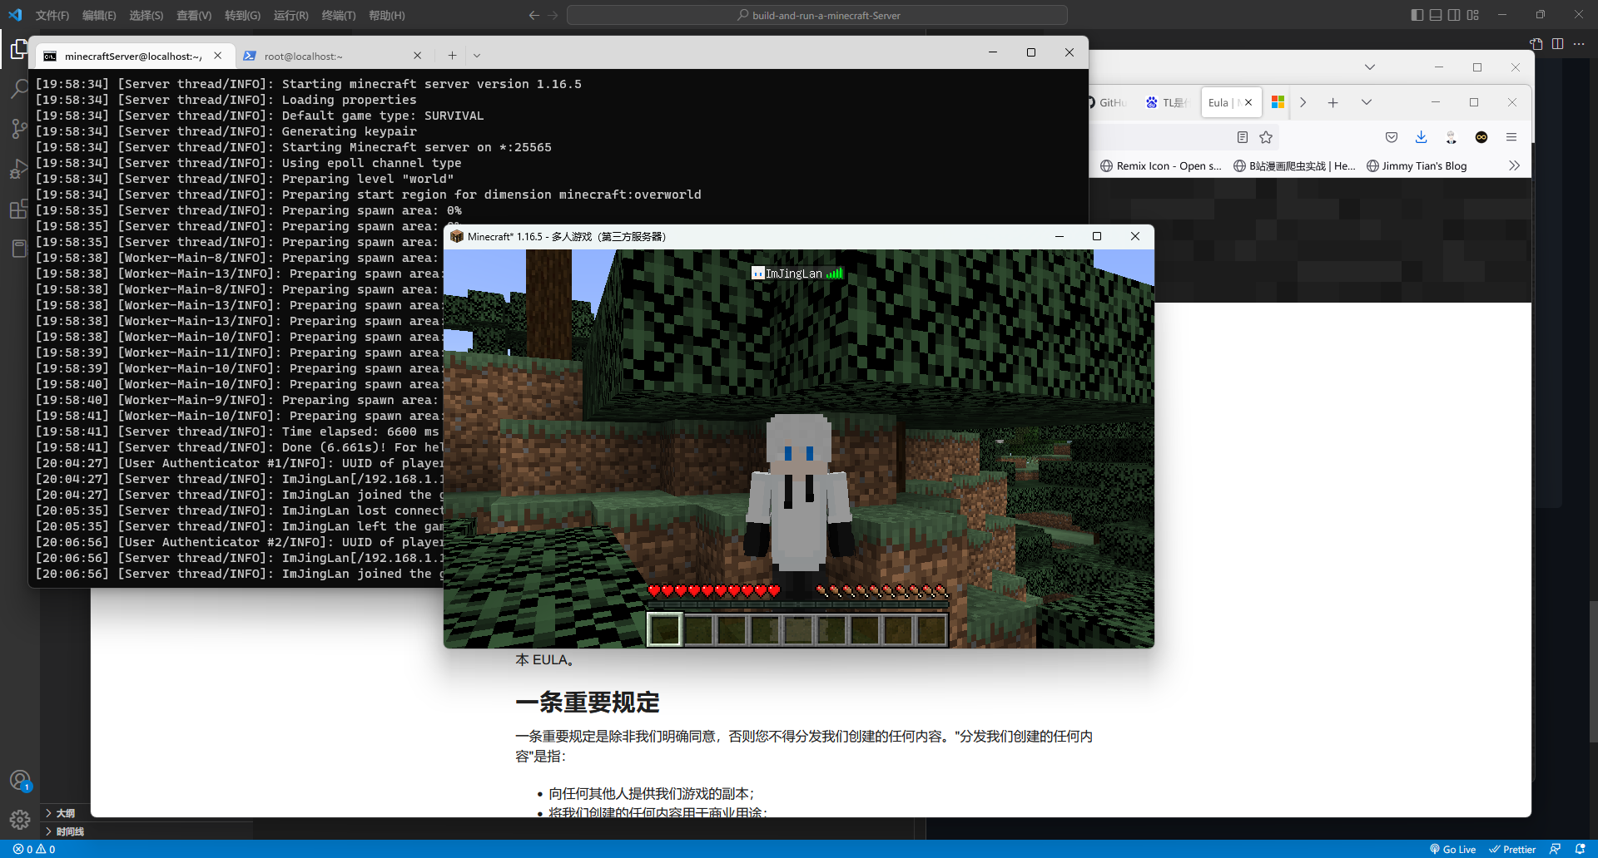The width and height of the screenshot is (1598, 858).
Task: Open the Manage gear icon in VS Code
Action: click(20, 820)
